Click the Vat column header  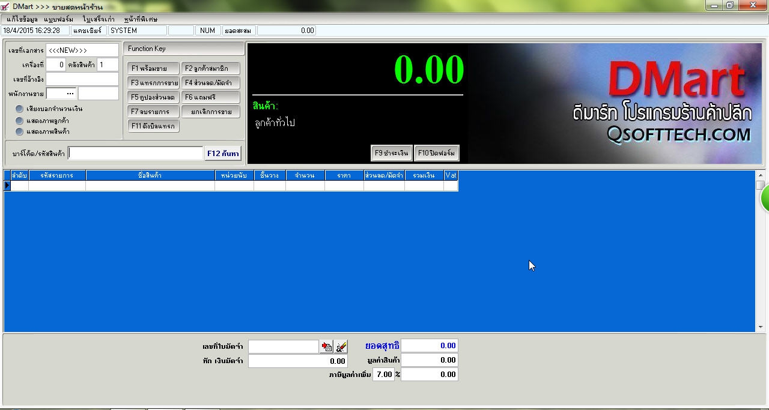point(451,175)
